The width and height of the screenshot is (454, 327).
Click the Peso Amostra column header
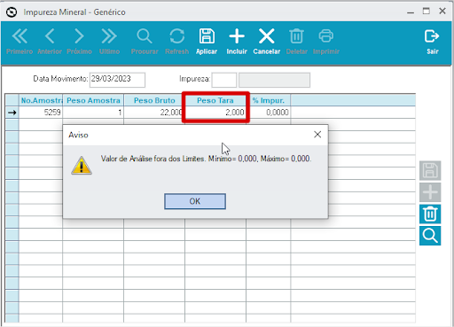click(x=93, y=100)
